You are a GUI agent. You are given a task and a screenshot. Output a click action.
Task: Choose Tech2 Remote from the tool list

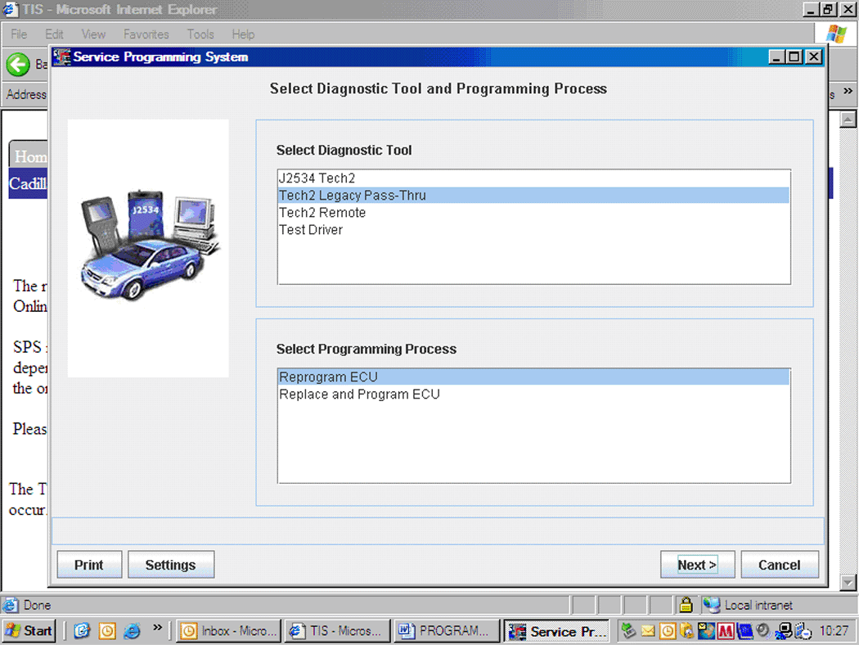[x=322, y=213]
